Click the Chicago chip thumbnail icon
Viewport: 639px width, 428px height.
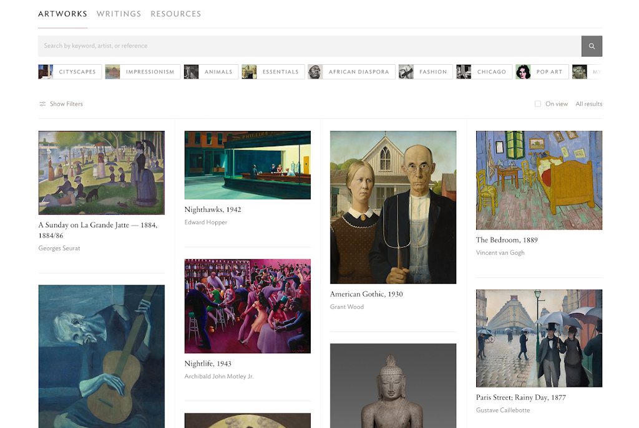(x=464, y=72)
